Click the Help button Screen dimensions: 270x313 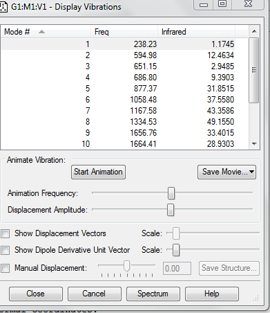pyautogui.click(x=212, y=294)
